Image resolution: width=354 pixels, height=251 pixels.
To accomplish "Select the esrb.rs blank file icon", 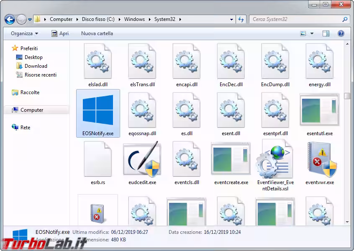I will click(x=98, y=159).
